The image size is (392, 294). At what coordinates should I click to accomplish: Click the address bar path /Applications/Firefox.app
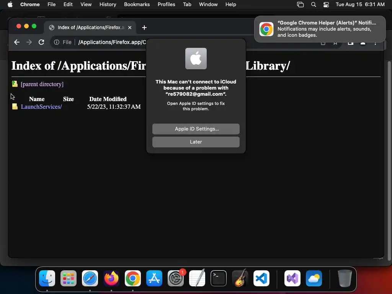coord(112,42)
